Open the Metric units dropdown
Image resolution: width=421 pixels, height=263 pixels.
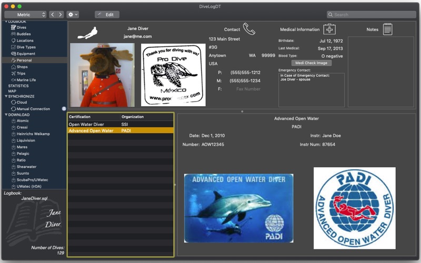coord(25,15)
